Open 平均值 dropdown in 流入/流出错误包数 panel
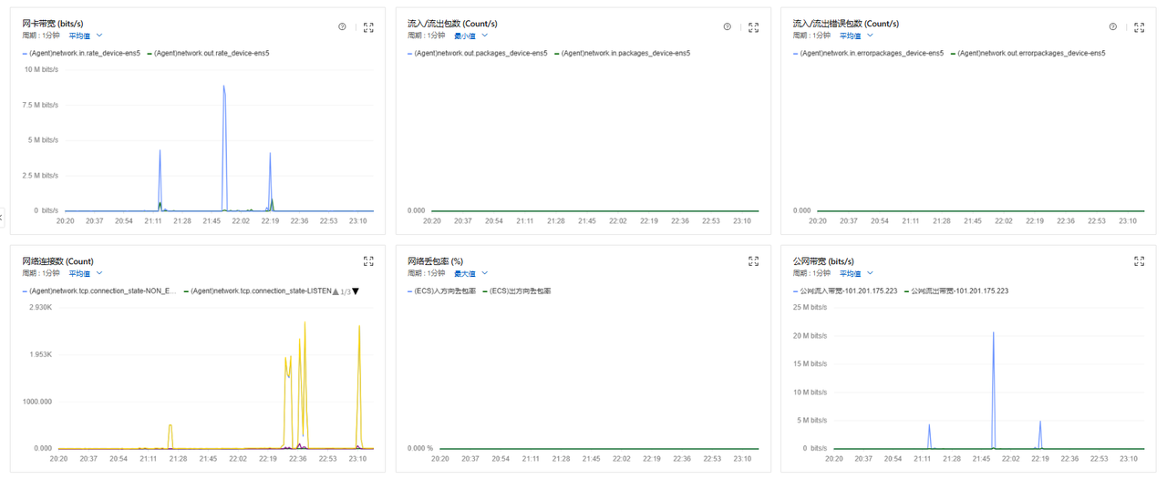This screenshot has width=1167, height=479. click(x=856, y=36)
